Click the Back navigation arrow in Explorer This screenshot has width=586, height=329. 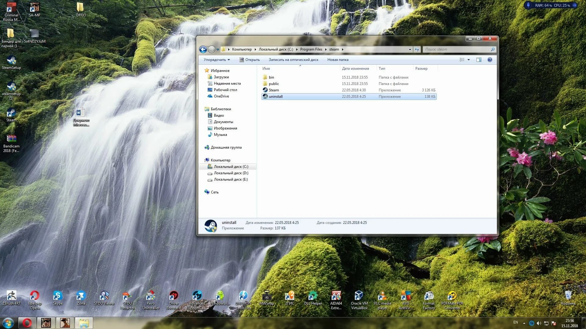(203, 49)
